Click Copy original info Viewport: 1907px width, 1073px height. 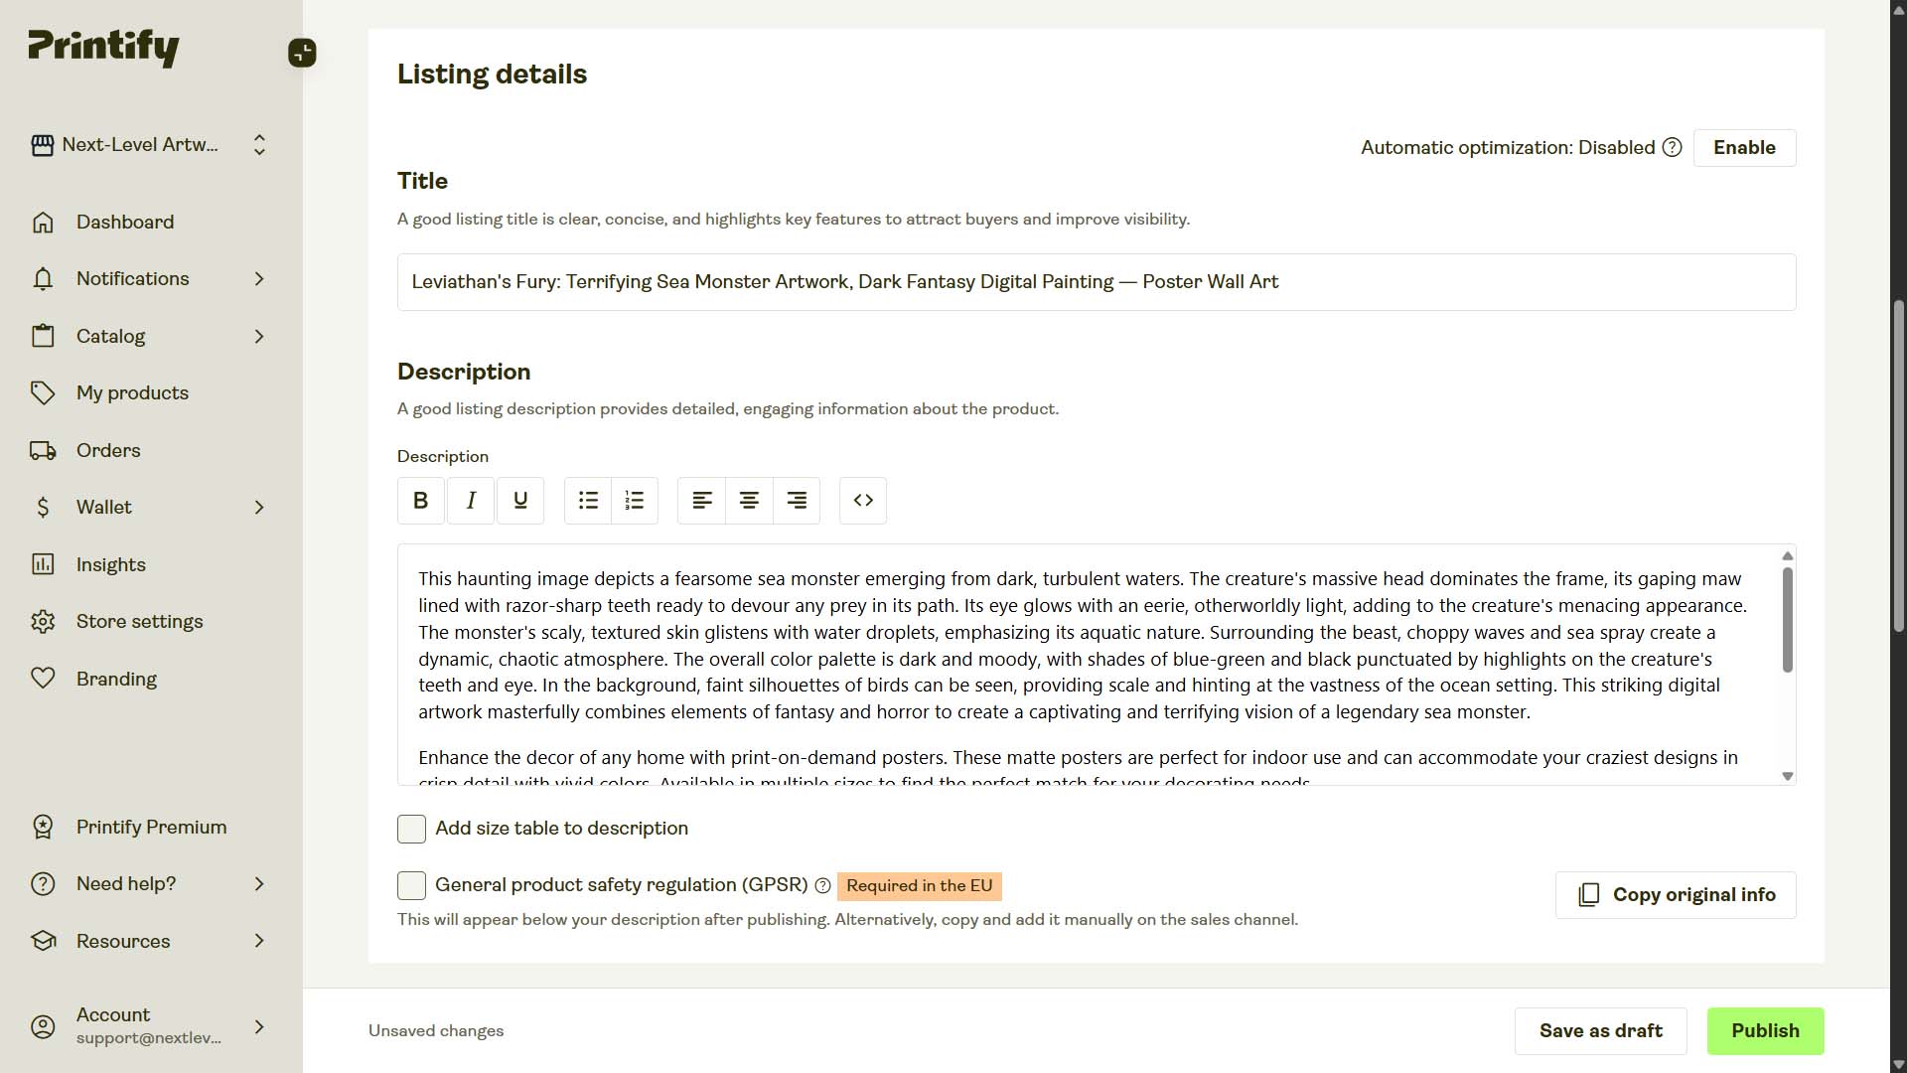(1675, 894)
